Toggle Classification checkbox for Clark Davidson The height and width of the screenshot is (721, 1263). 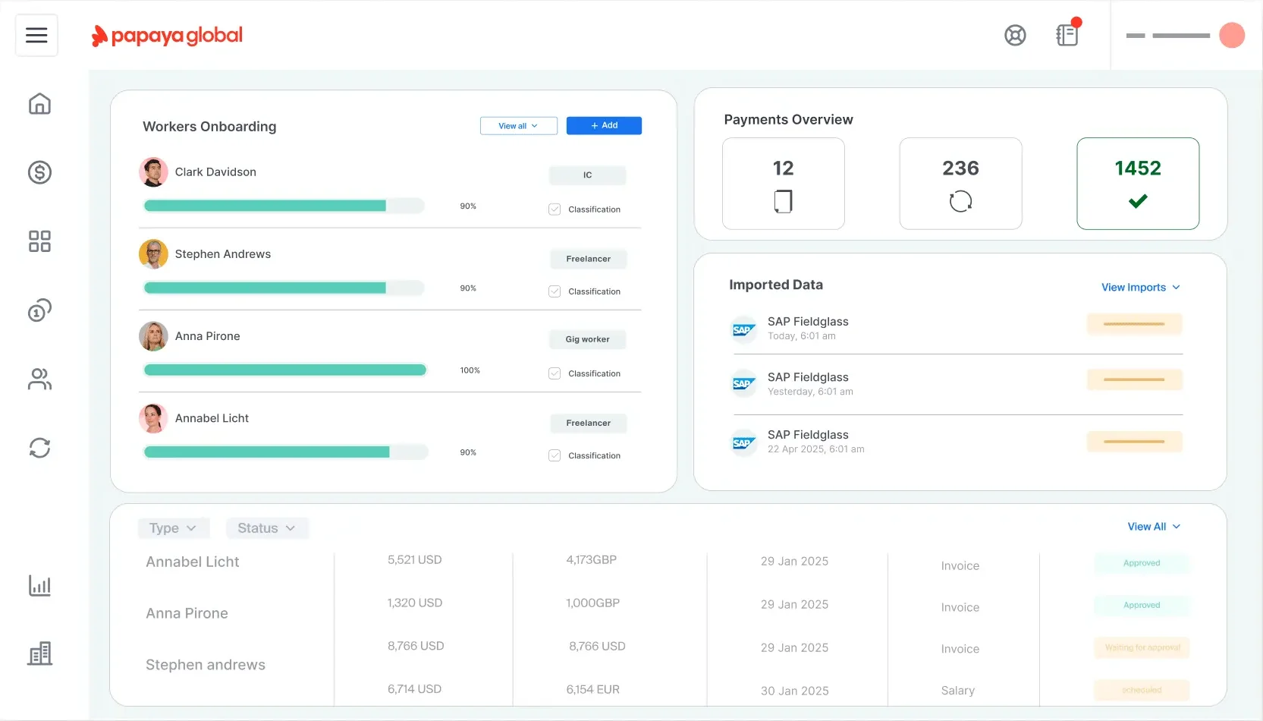(x=555, y=209)
